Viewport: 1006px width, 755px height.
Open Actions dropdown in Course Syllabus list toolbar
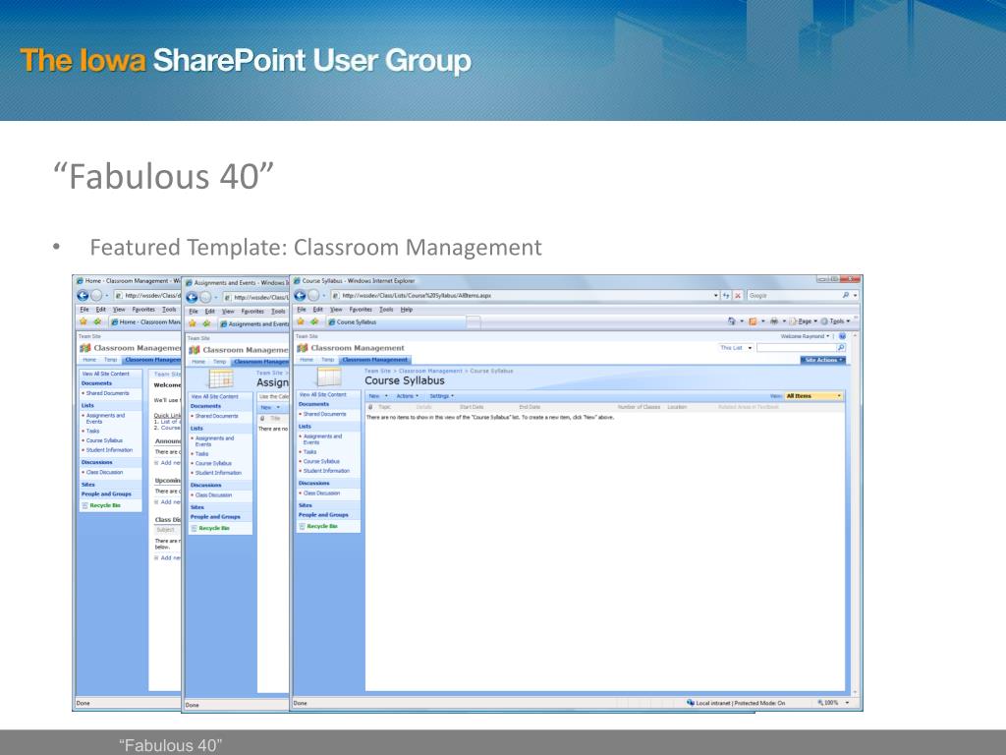(408, 396)
